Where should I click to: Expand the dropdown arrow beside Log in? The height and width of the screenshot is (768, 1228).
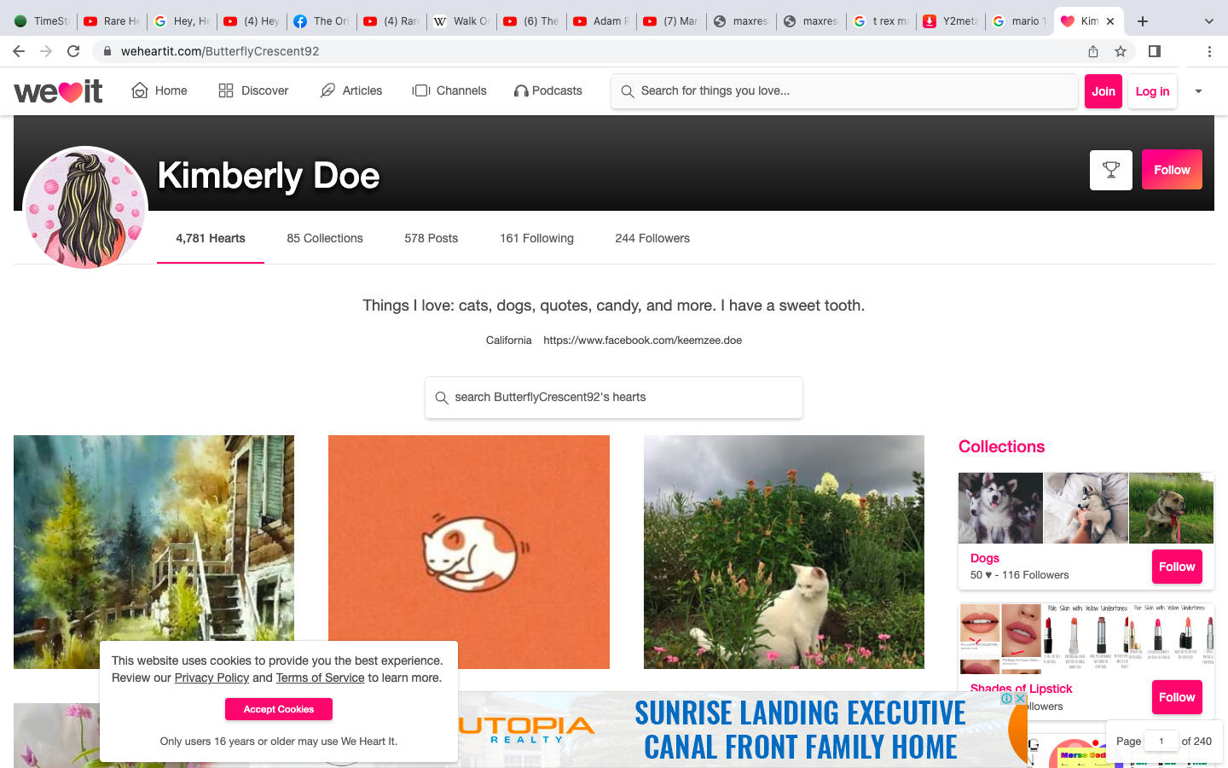pyautogui.click(x=1198, y=91)
